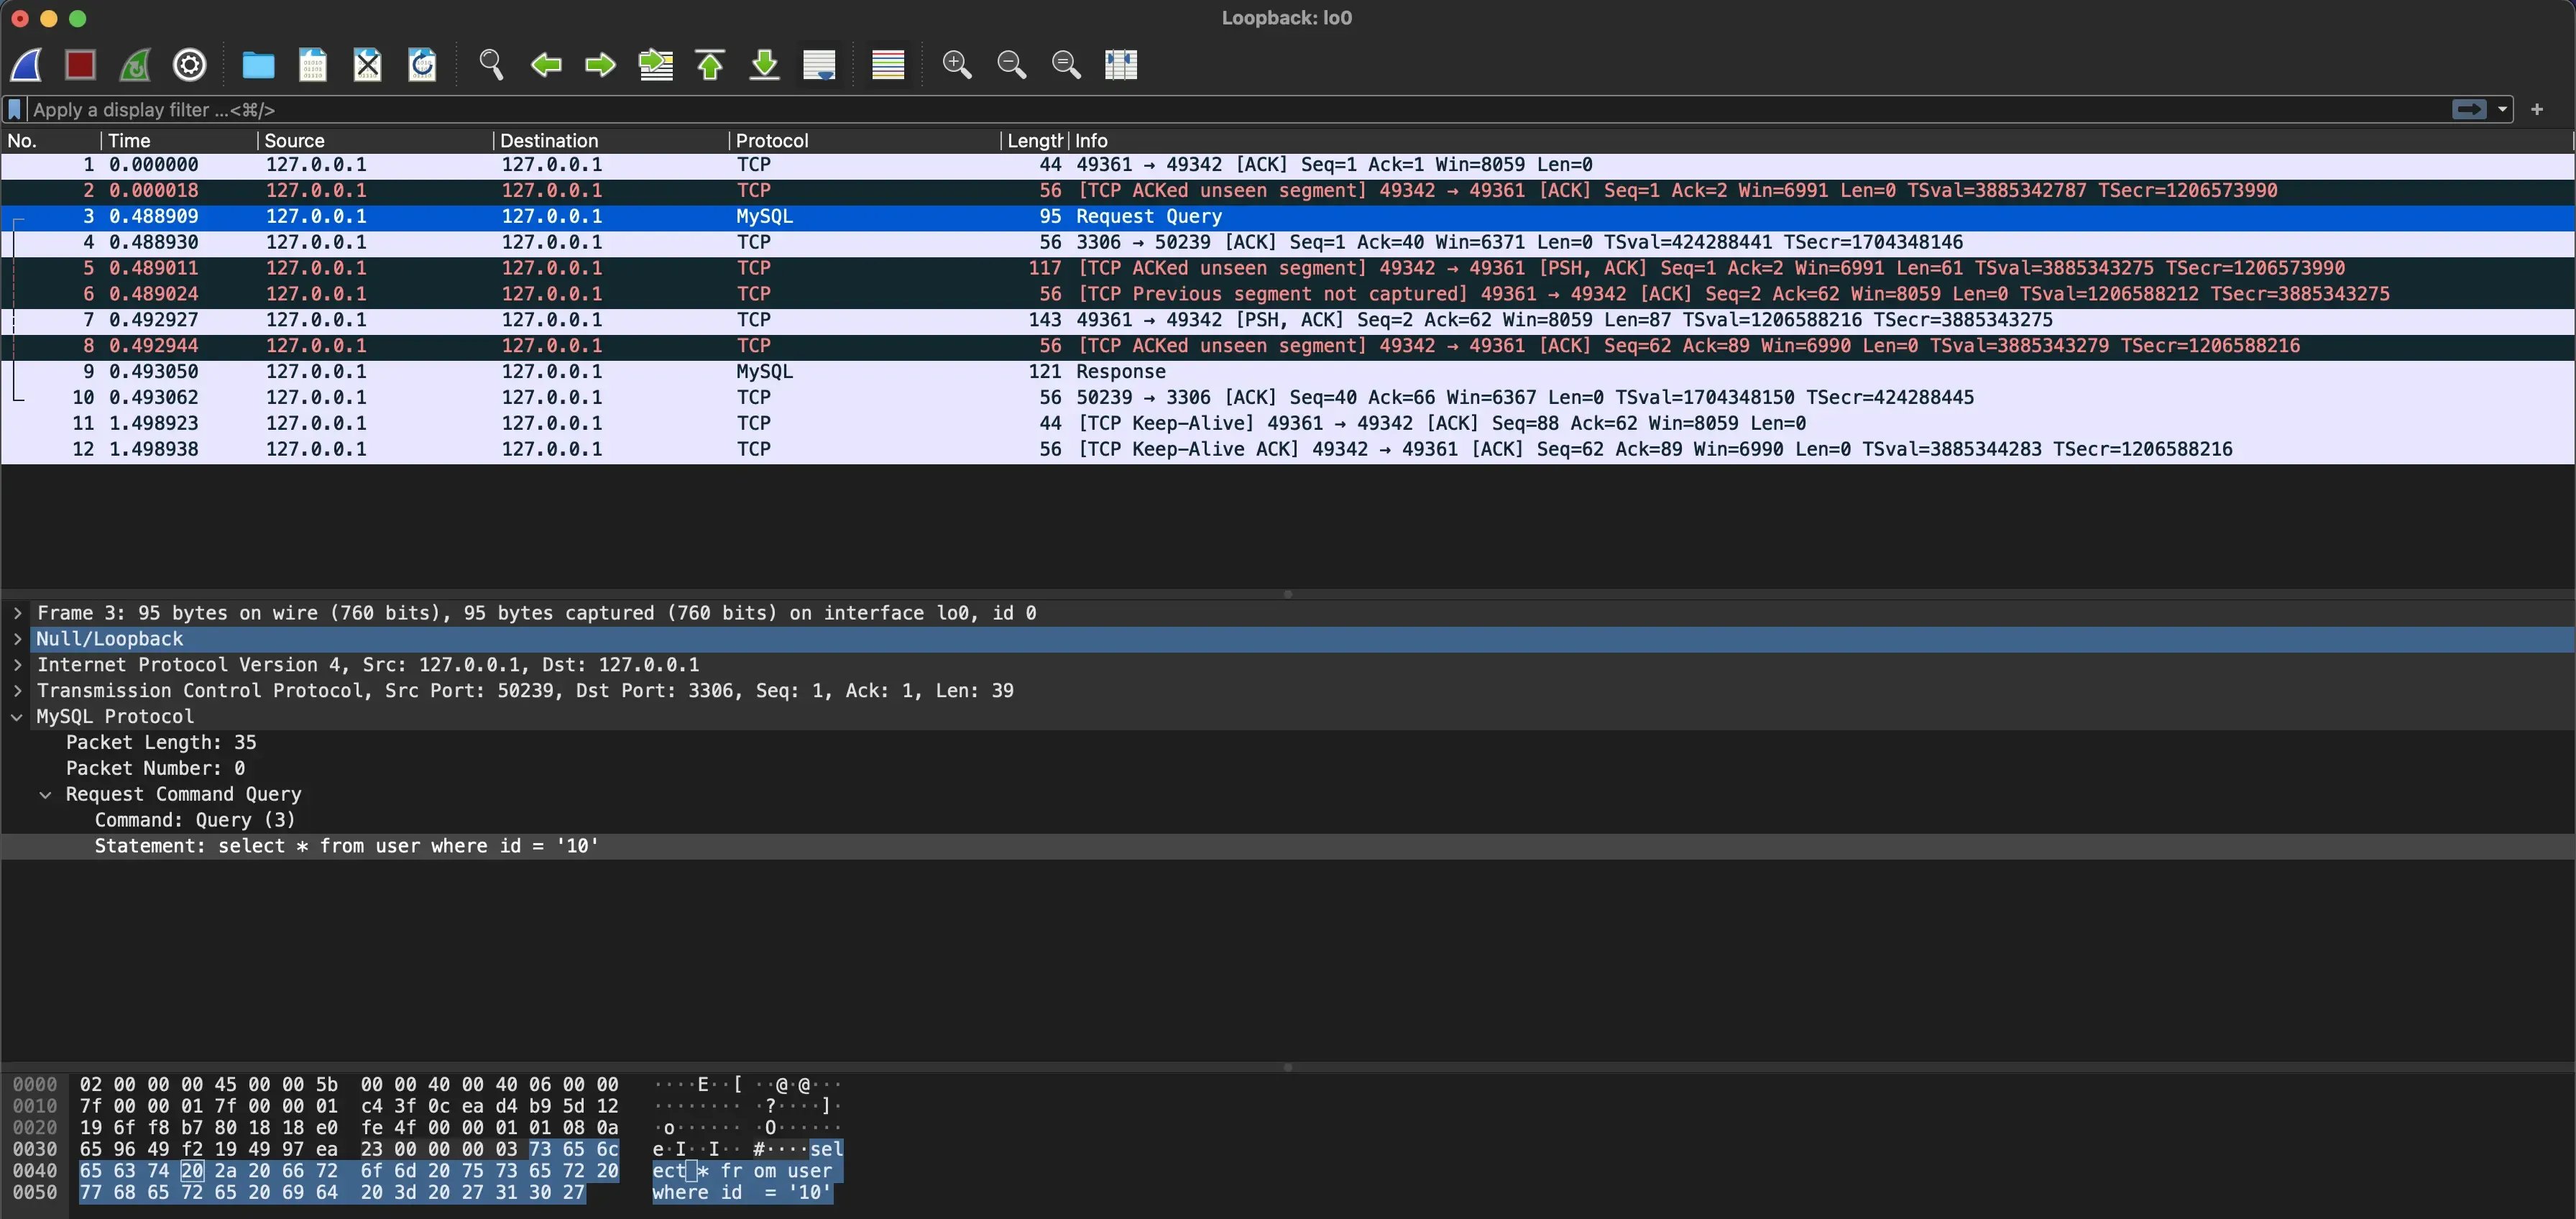Start capture with the shark fin icon
The image size is (2576, 1219).
pyautogui.click(x=27, y=65)
